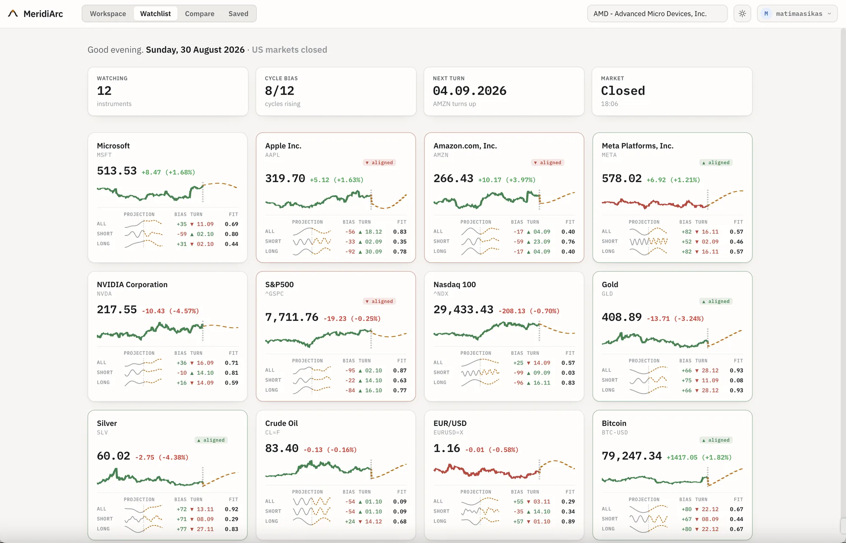
Task: Click the Silver SLV card title
Action: click(107, 423)
